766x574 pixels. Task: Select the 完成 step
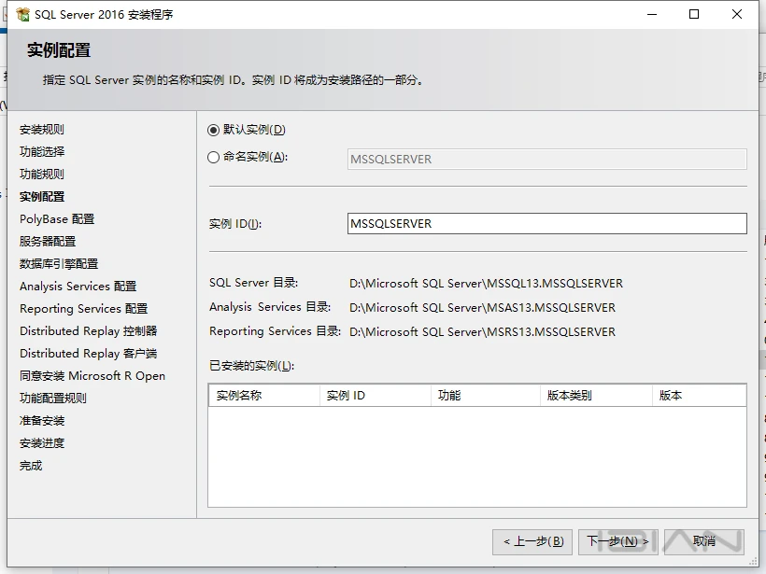[31, 466]
